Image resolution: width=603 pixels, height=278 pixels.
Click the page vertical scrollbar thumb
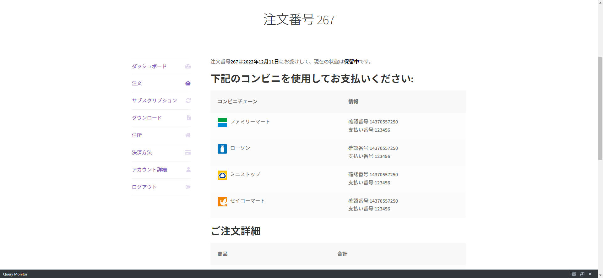pos(600,108)
